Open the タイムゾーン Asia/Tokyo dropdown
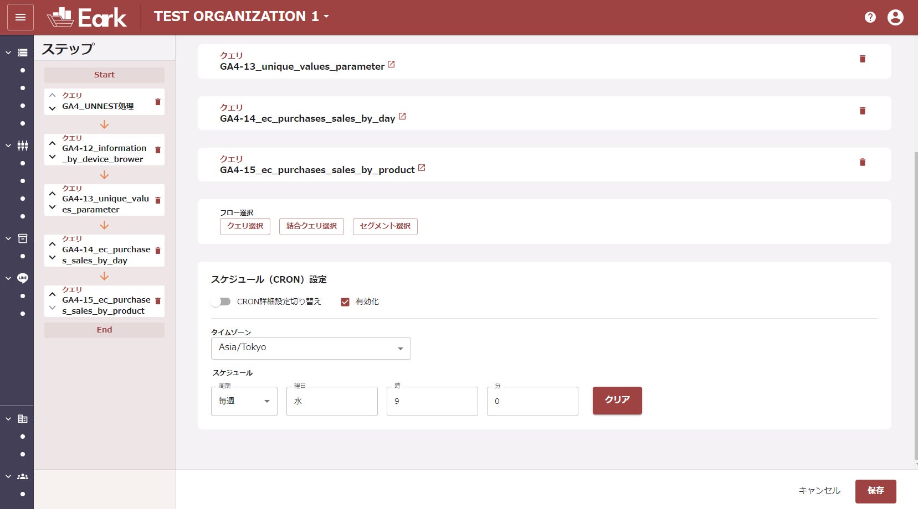The image size is (918, 509). pos(311,349)
